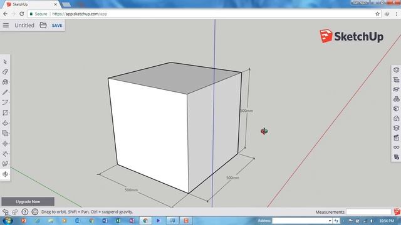401x225 pixels.
Task: Open the folder file operations icon
Action: [43, 25]
